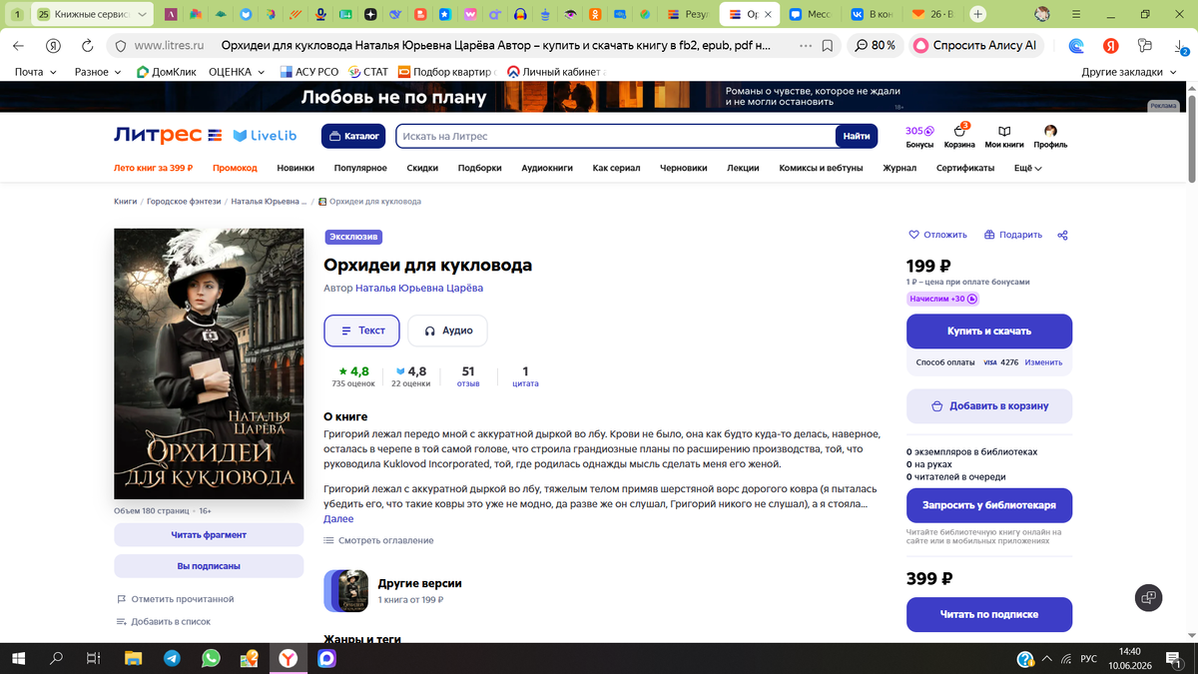This screenshot has height=674, width=1198.
Task: Open the Подборки menu item
Action: pyautogui.click(x=479, y=168)
